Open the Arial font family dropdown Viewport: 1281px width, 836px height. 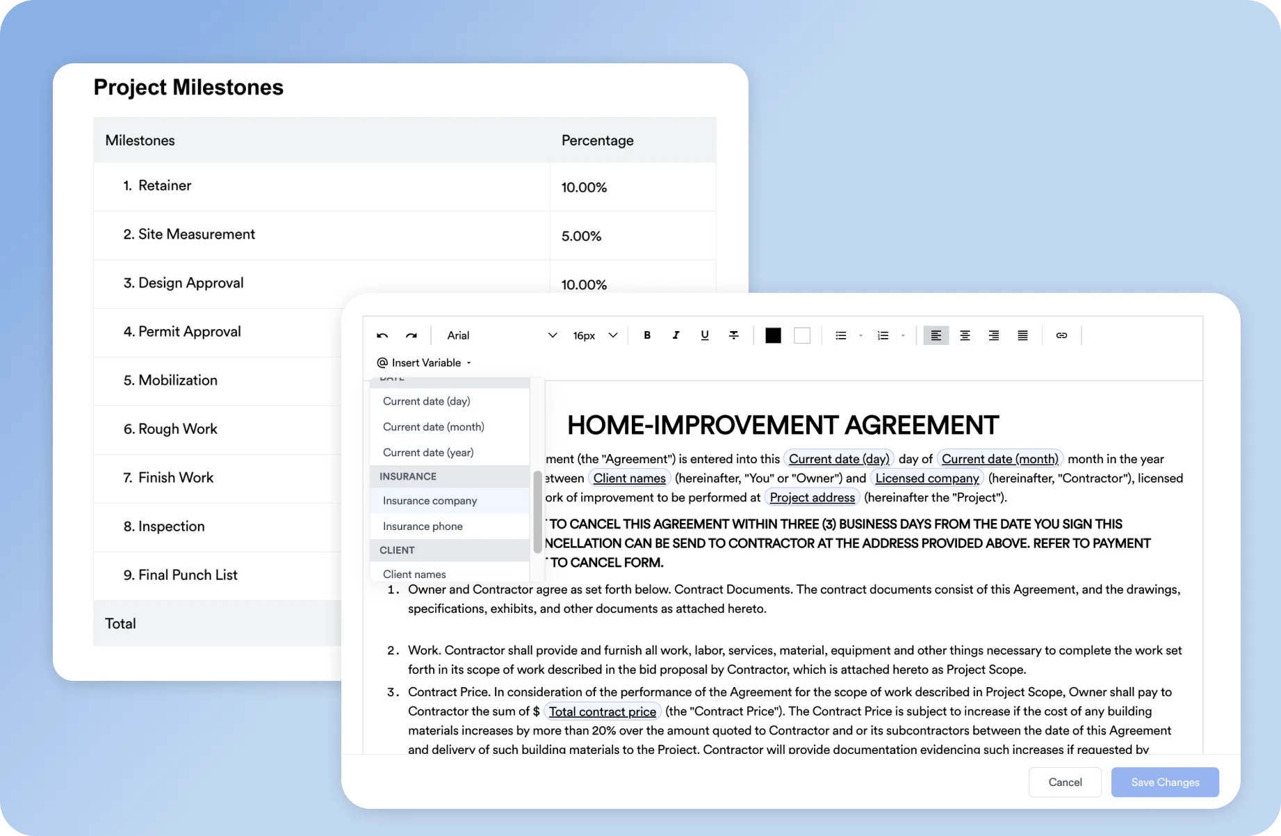click(x=502, y=335)
